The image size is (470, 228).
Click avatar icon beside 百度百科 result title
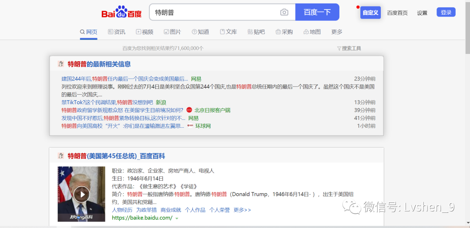tap(61, 156)
